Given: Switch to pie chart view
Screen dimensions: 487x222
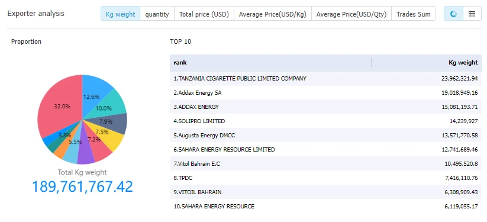Looking at the screenshot, I should (453, 14).
